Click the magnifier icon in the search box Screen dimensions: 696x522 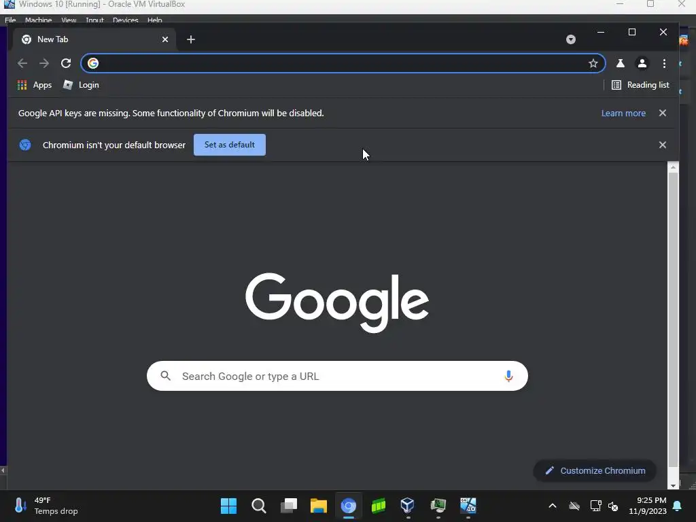tap(166, 376)
